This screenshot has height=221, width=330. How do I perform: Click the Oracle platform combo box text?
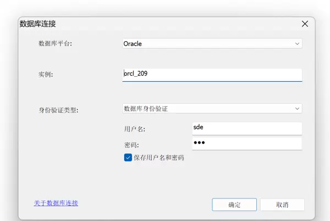click(134, 44)
